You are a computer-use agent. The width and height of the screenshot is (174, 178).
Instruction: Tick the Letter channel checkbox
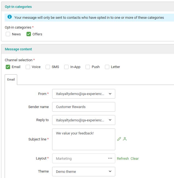(x=107, y=67)
